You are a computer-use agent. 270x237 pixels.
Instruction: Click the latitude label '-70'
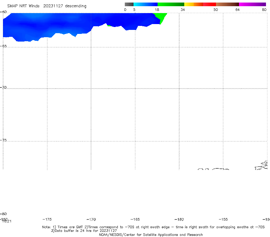pyautogui.click(x=3, y=88)
